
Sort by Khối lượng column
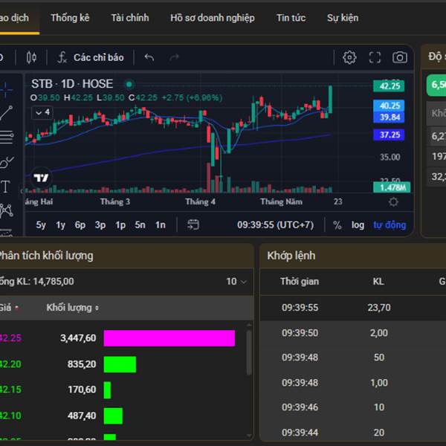pos(73,308)
